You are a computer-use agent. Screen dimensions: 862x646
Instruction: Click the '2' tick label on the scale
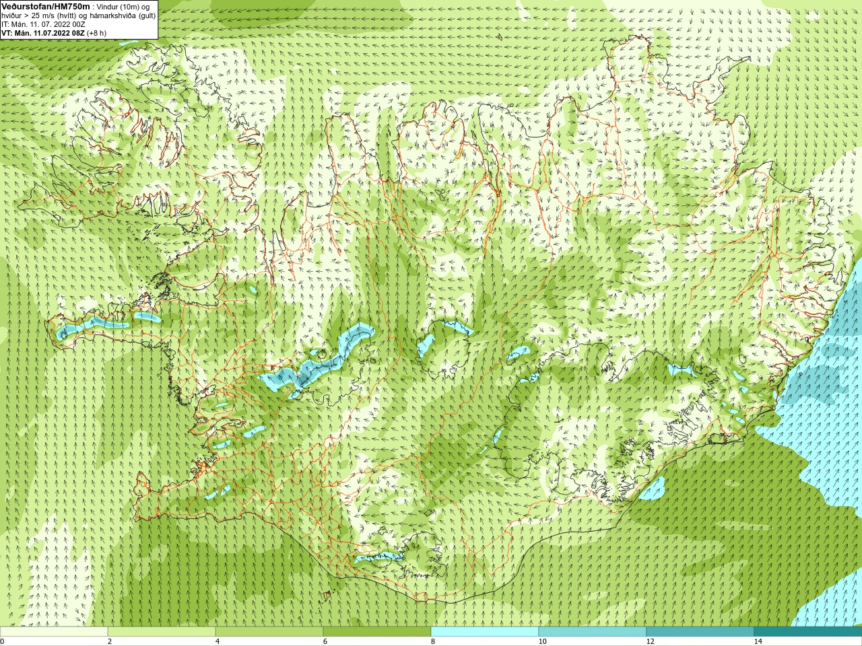(110, 641)
